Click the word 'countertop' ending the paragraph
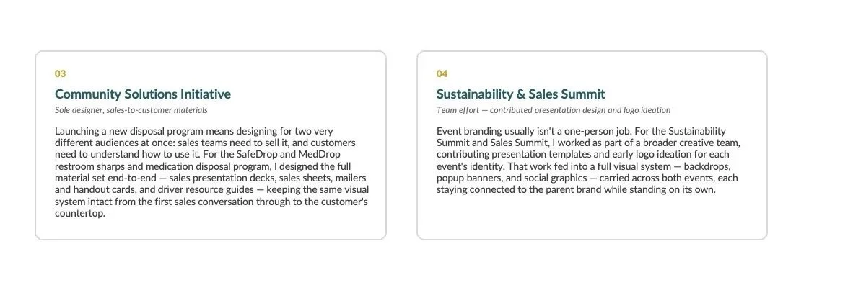The width and height of the screenshot is (866, 285). (79, 214)
